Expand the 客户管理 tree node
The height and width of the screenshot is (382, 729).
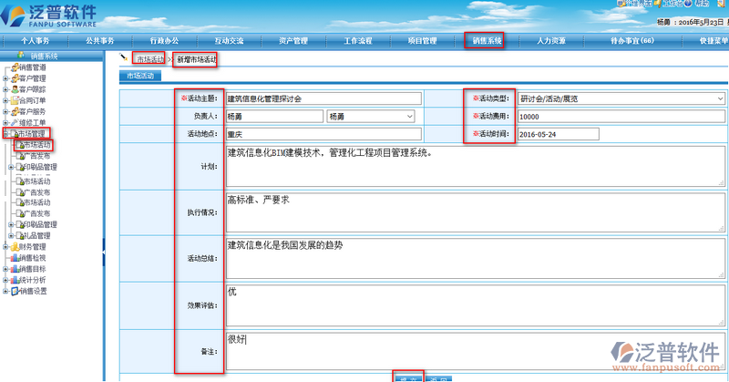[x=5, y=78]
